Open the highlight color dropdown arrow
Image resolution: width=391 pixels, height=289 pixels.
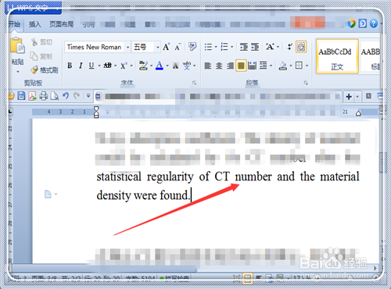pos(151,66)
